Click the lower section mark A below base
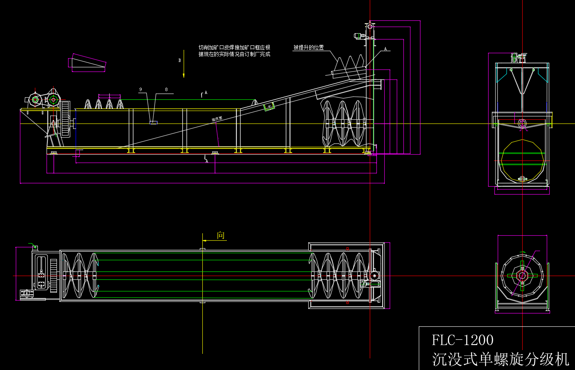Viewport: 575px width, 370px height. (x=206, y=161)
